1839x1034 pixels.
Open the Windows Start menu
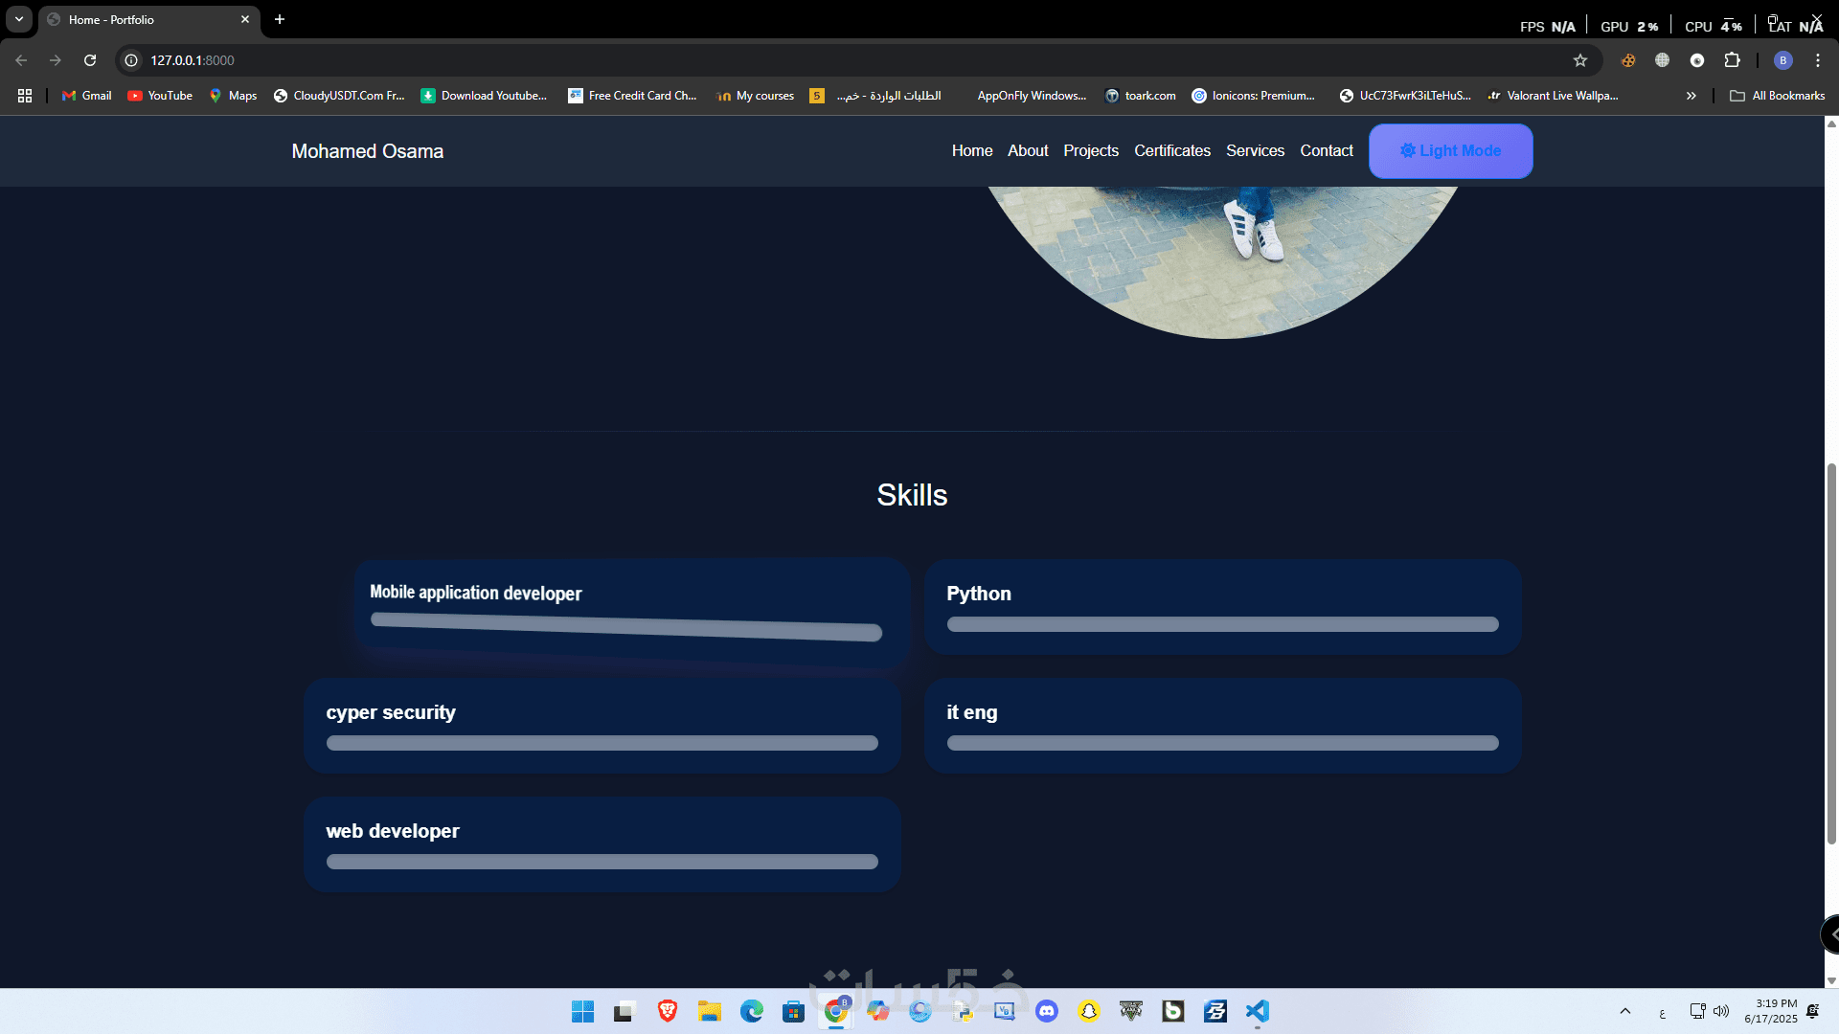click(x=582, y=1011)
